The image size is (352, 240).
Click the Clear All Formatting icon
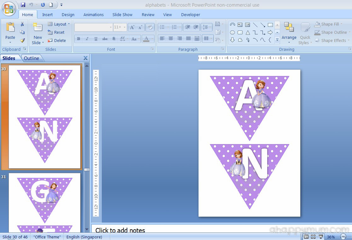tap(150, 27)
